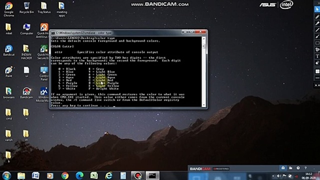320x180 pixels.
Task: Open the TrayStatus desktop folder
Action: pyautogui.click(x=44, y=8)
